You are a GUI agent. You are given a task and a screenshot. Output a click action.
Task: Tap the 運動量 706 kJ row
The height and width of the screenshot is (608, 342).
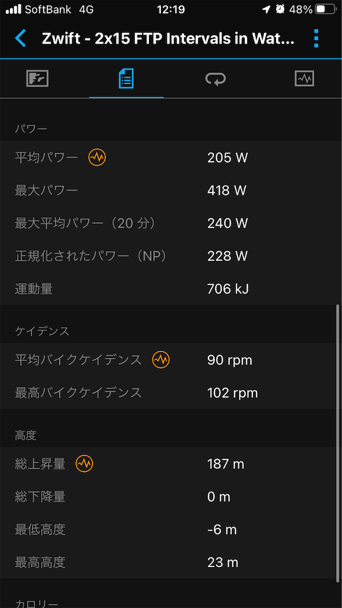point(168,289)
